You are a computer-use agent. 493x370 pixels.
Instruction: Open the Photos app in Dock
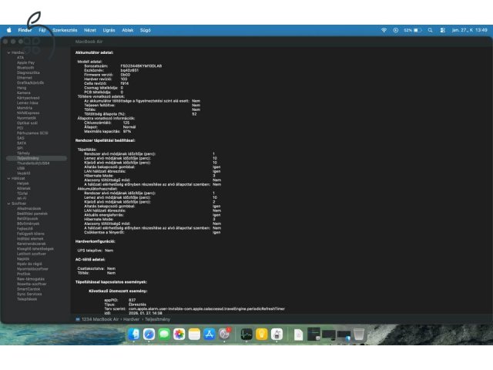pyautogui.click(x=179, y=334)
